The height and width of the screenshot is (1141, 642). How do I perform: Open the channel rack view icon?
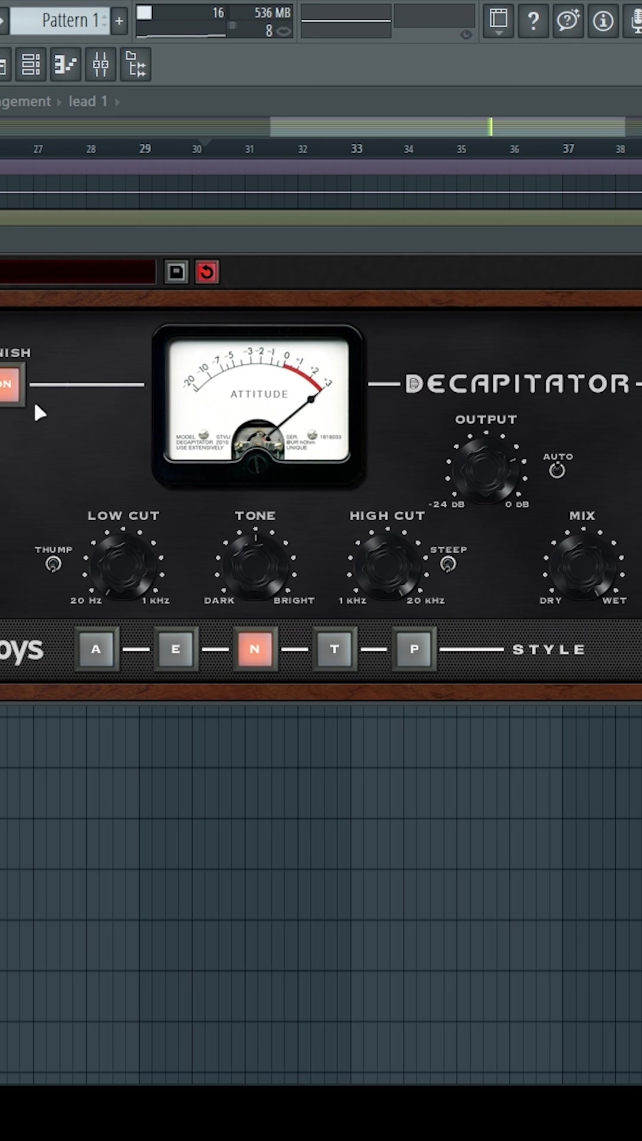pos(30,64)
